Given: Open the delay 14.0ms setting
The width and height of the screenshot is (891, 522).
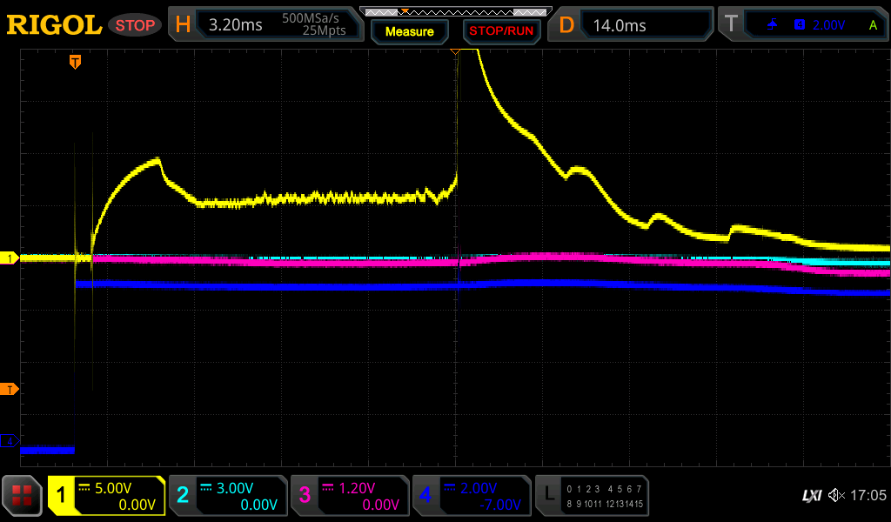Looking at the screenshot, I should 633,25.
